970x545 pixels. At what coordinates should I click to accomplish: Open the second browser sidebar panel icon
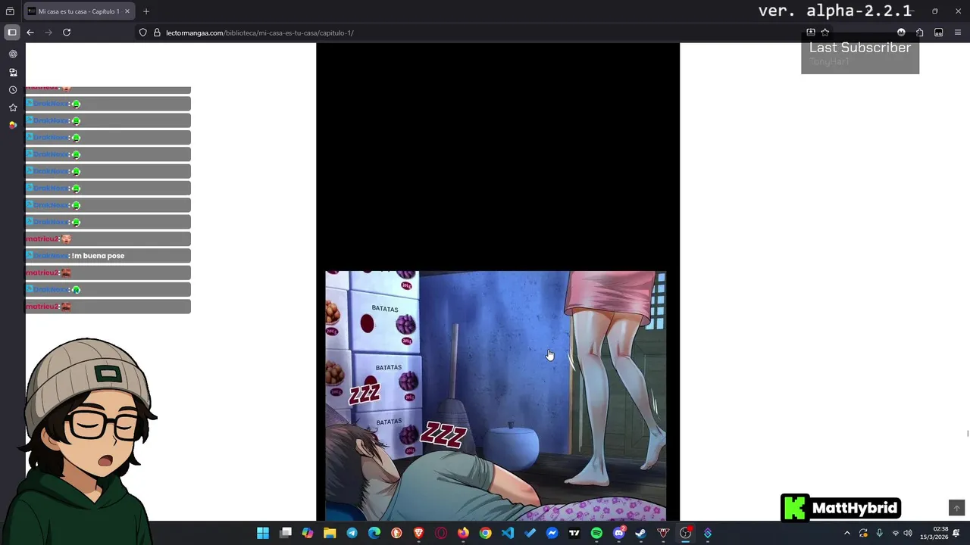[13, 72]
